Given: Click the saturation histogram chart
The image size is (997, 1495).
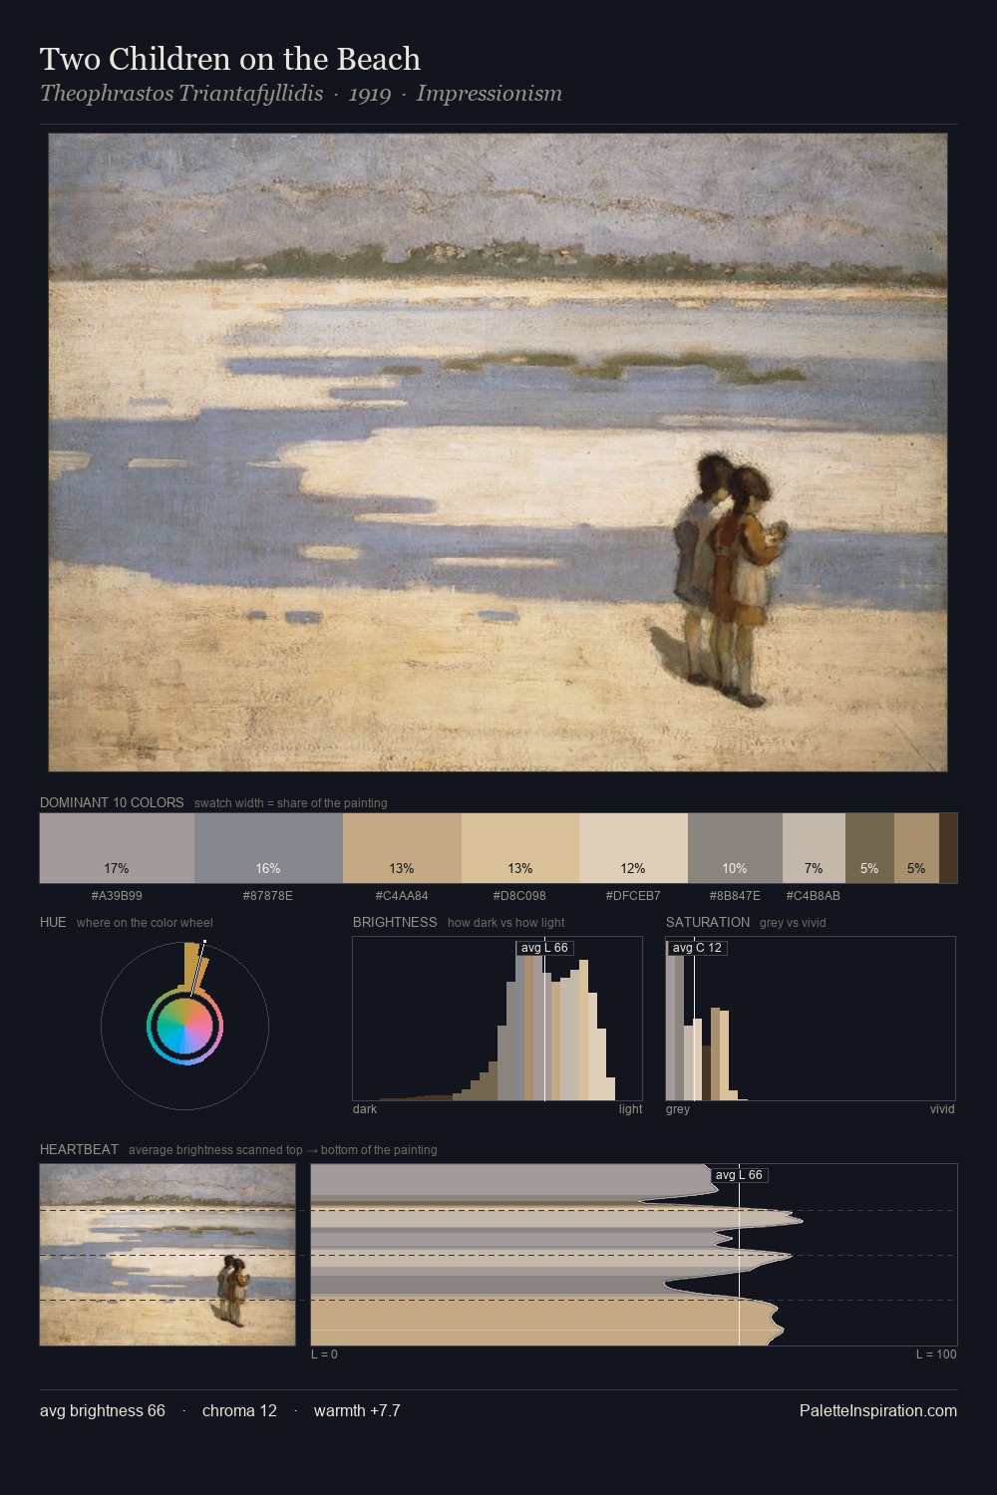Looking at the screenshot, I should pyautogui.click(x=811, y=1019).
